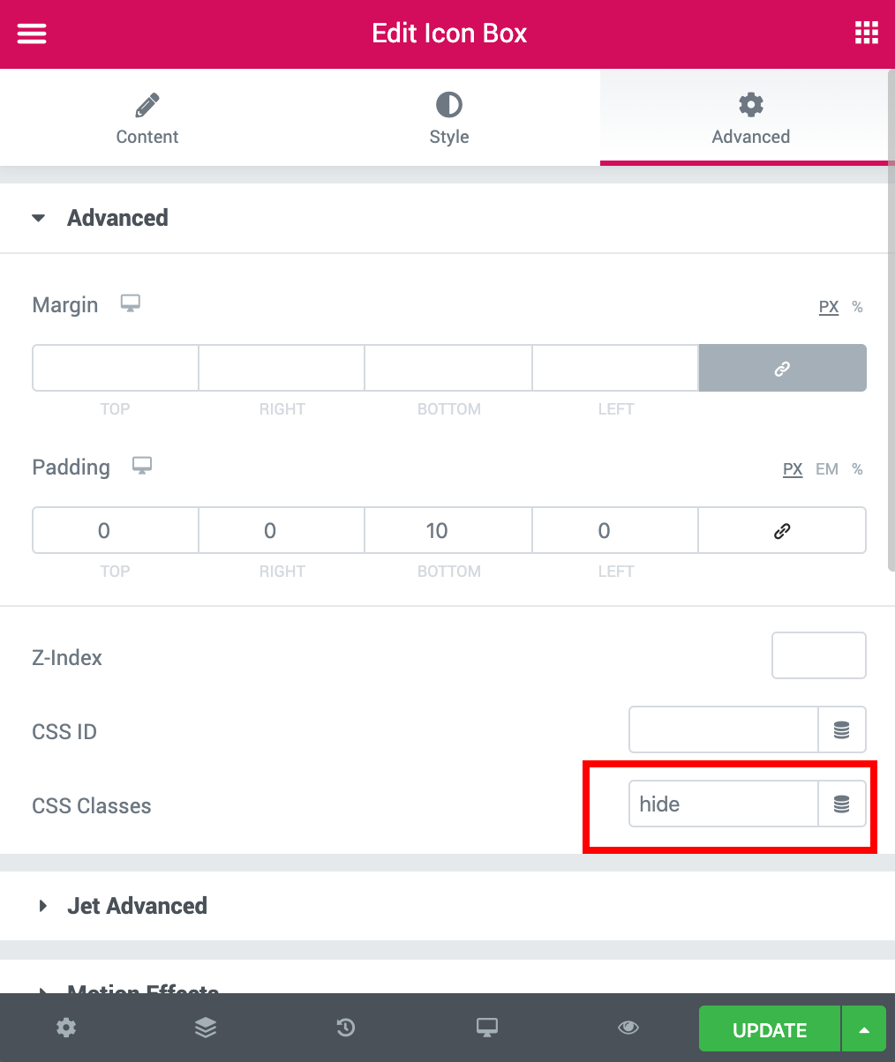Click the Margin responsive device icon
895x1062 pixels.
pyautogui.click(x=131, y=304)
